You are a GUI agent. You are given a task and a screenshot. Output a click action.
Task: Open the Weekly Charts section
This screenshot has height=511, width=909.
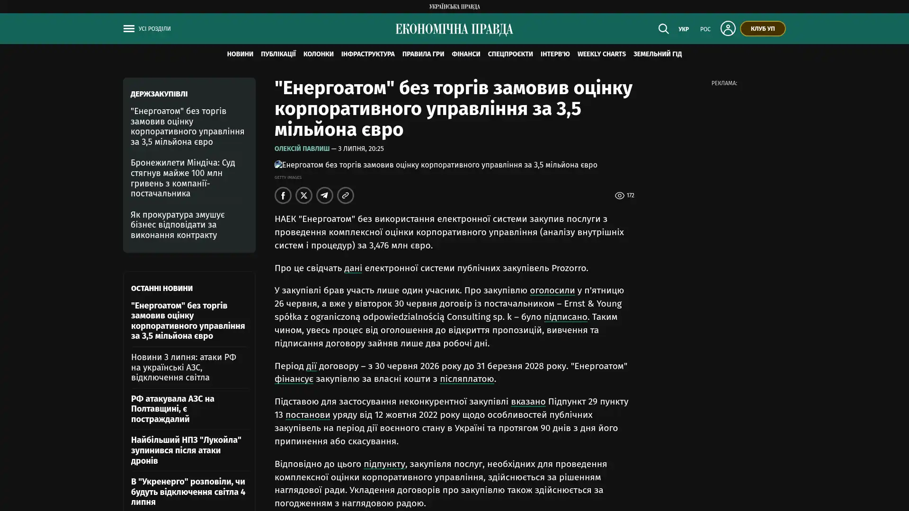pyautogui.click(x=602, y=54)
